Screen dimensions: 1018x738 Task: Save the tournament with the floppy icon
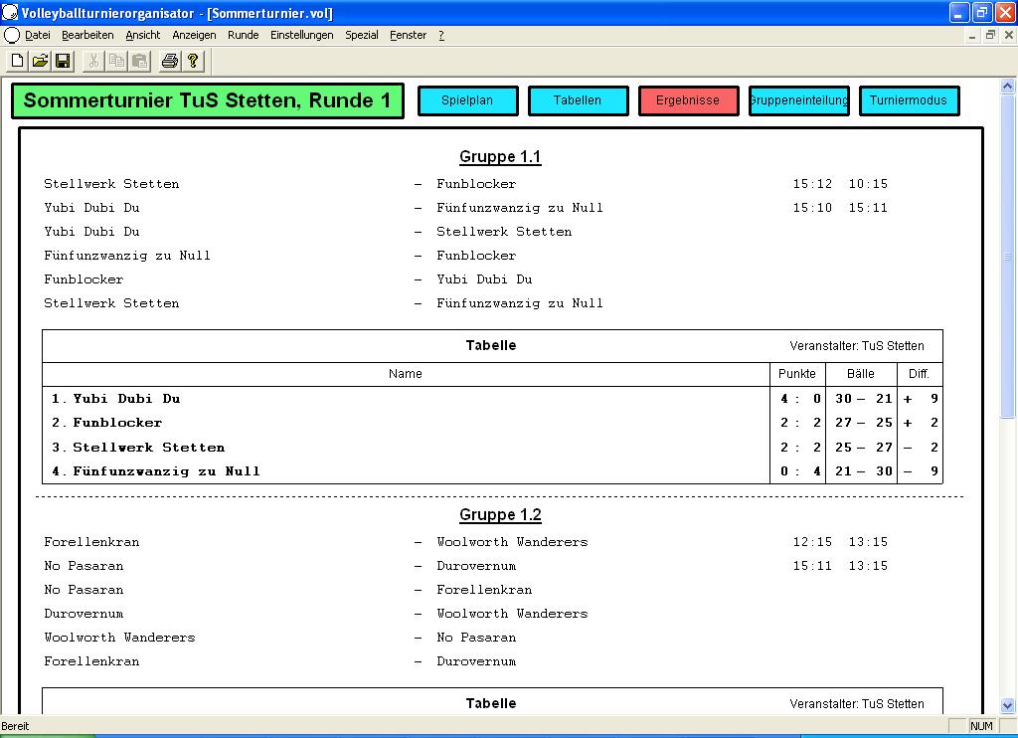click(63, 61)
